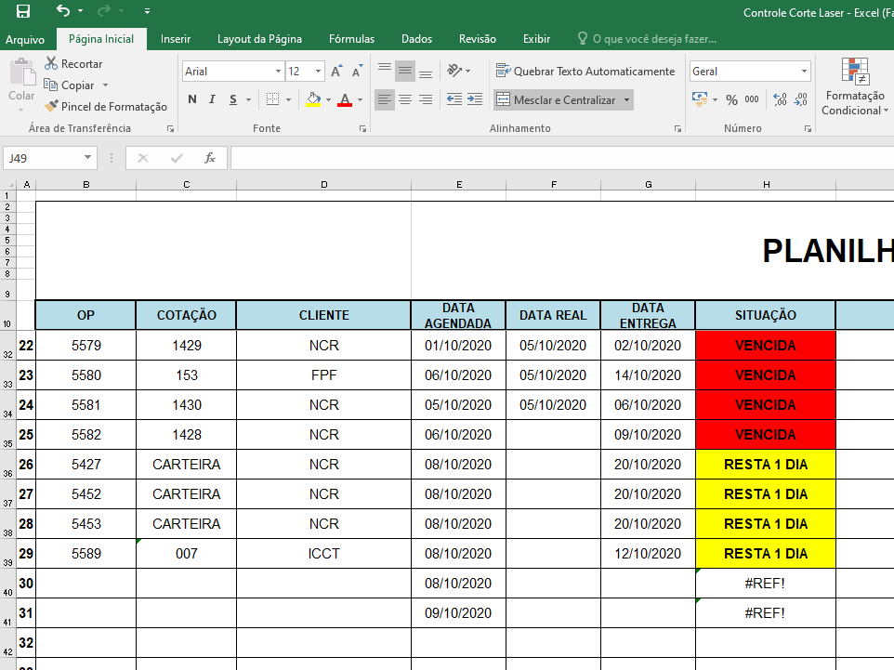
Task: Align text to top of cell
Action: coord(385,71)
